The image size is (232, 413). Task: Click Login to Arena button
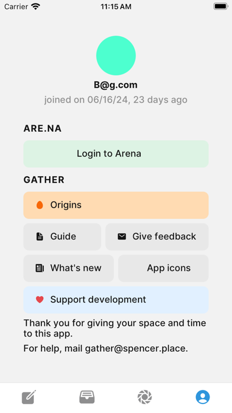coord(116,154)
